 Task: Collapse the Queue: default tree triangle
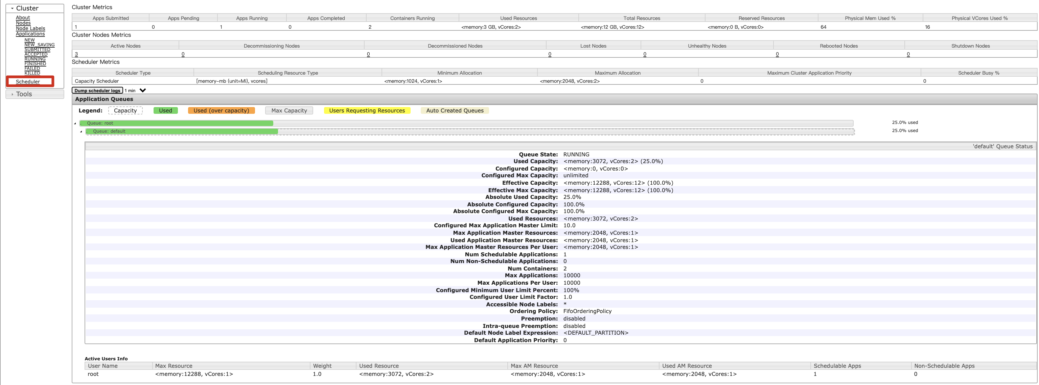tap(81, 132)
